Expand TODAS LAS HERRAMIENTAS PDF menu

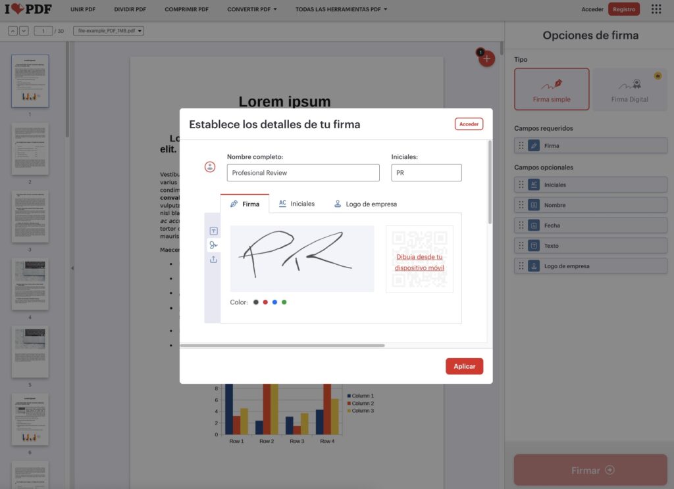tap(341, 9)
